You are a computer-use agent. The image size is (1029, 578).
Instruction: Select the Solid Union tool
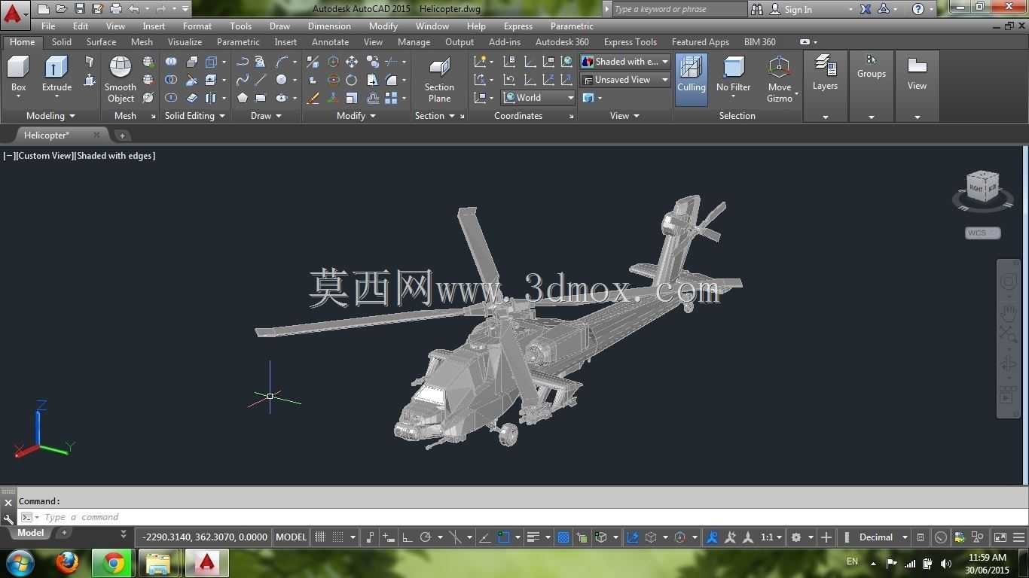coord(172,62)
